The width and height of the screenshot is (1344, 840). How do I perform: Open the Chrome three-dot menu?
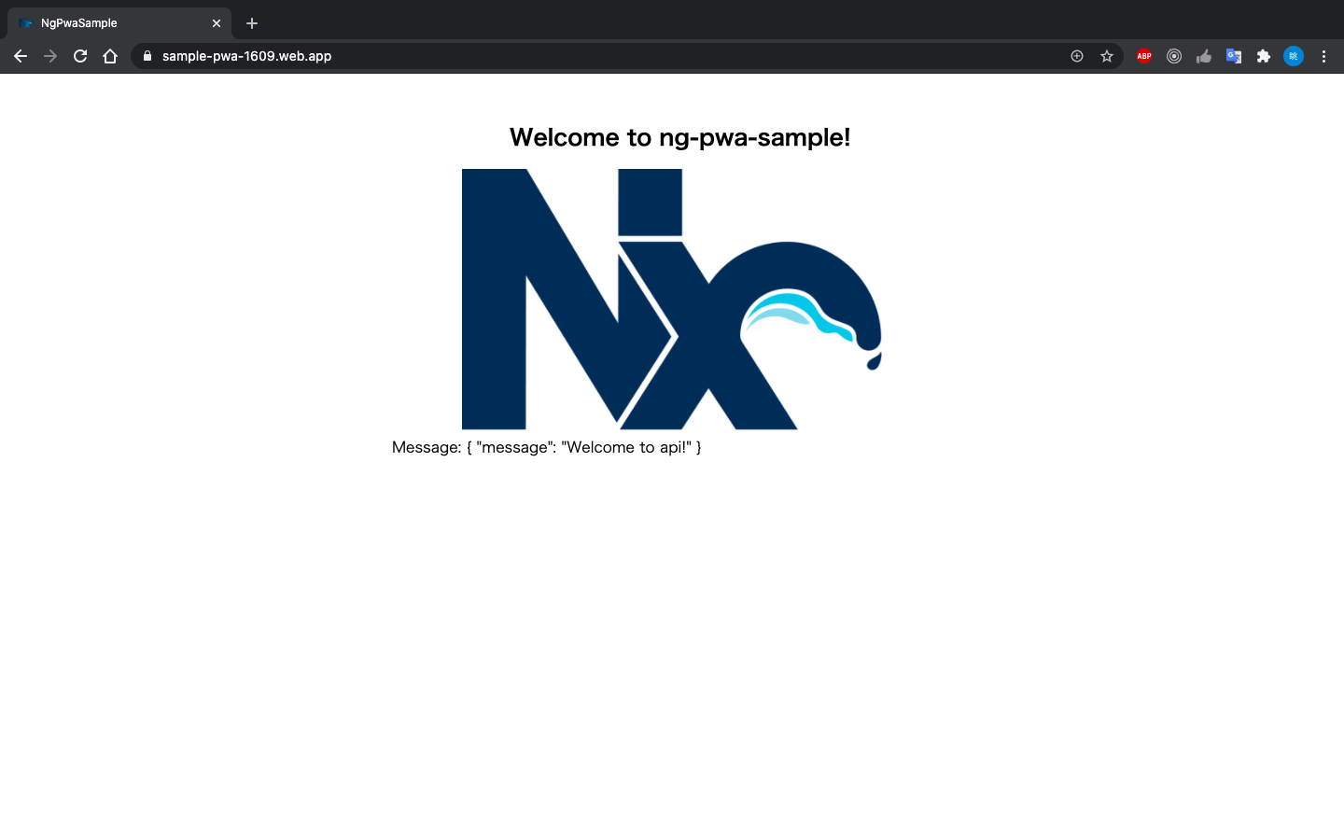pyautogui.click(x=1323, y=56)
